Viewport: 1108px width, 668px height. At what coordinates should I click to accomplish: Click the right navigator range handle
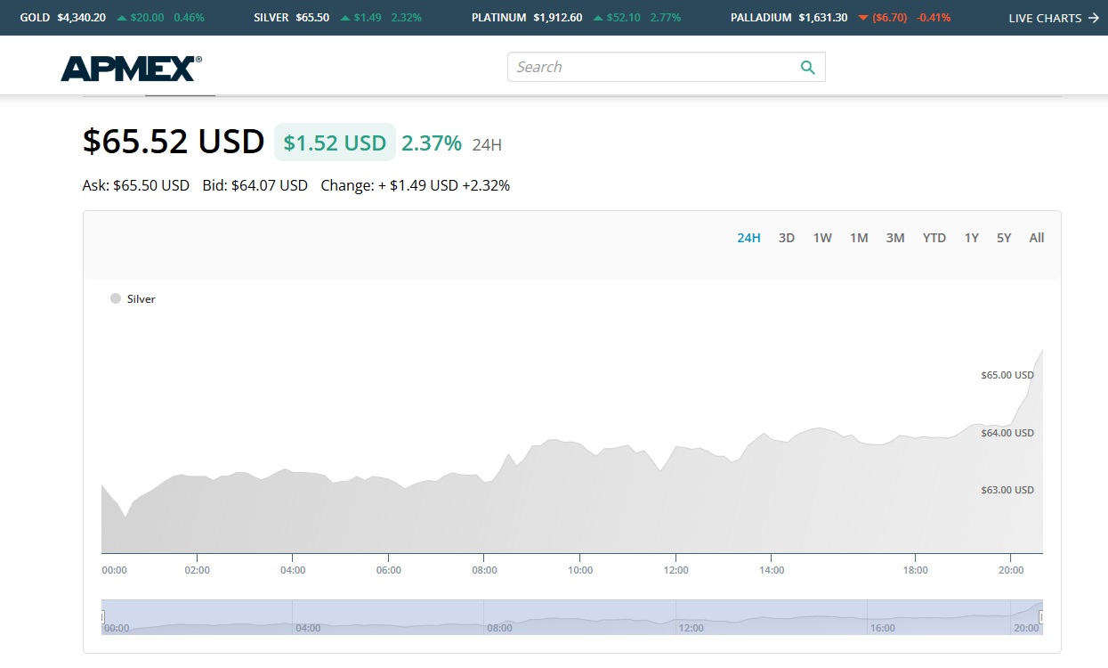point(1042,617)
